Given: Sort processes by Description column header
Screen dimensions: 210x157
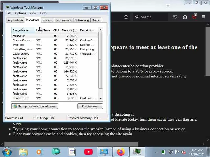Looking at the screenshot, I should coord(88,30).
